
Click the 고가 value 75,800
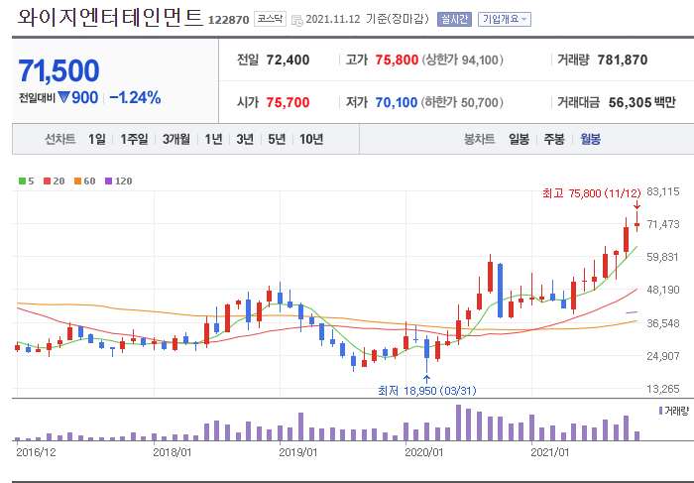[x=397, y=60]
